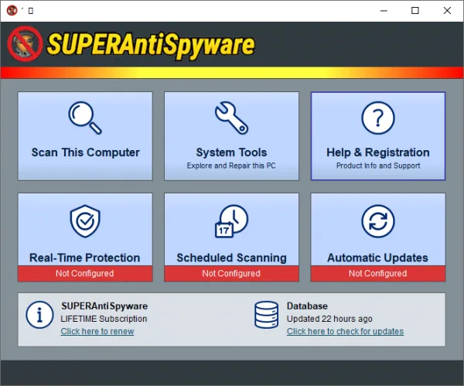Close the SUPERAntiSpyware window
The height and width of the screenshot is (386, 464).
447,11
